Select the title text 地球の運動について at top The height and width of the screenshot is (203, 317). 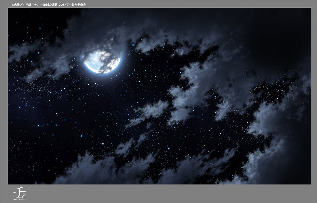pyautogui.click(x=55, y=5)
